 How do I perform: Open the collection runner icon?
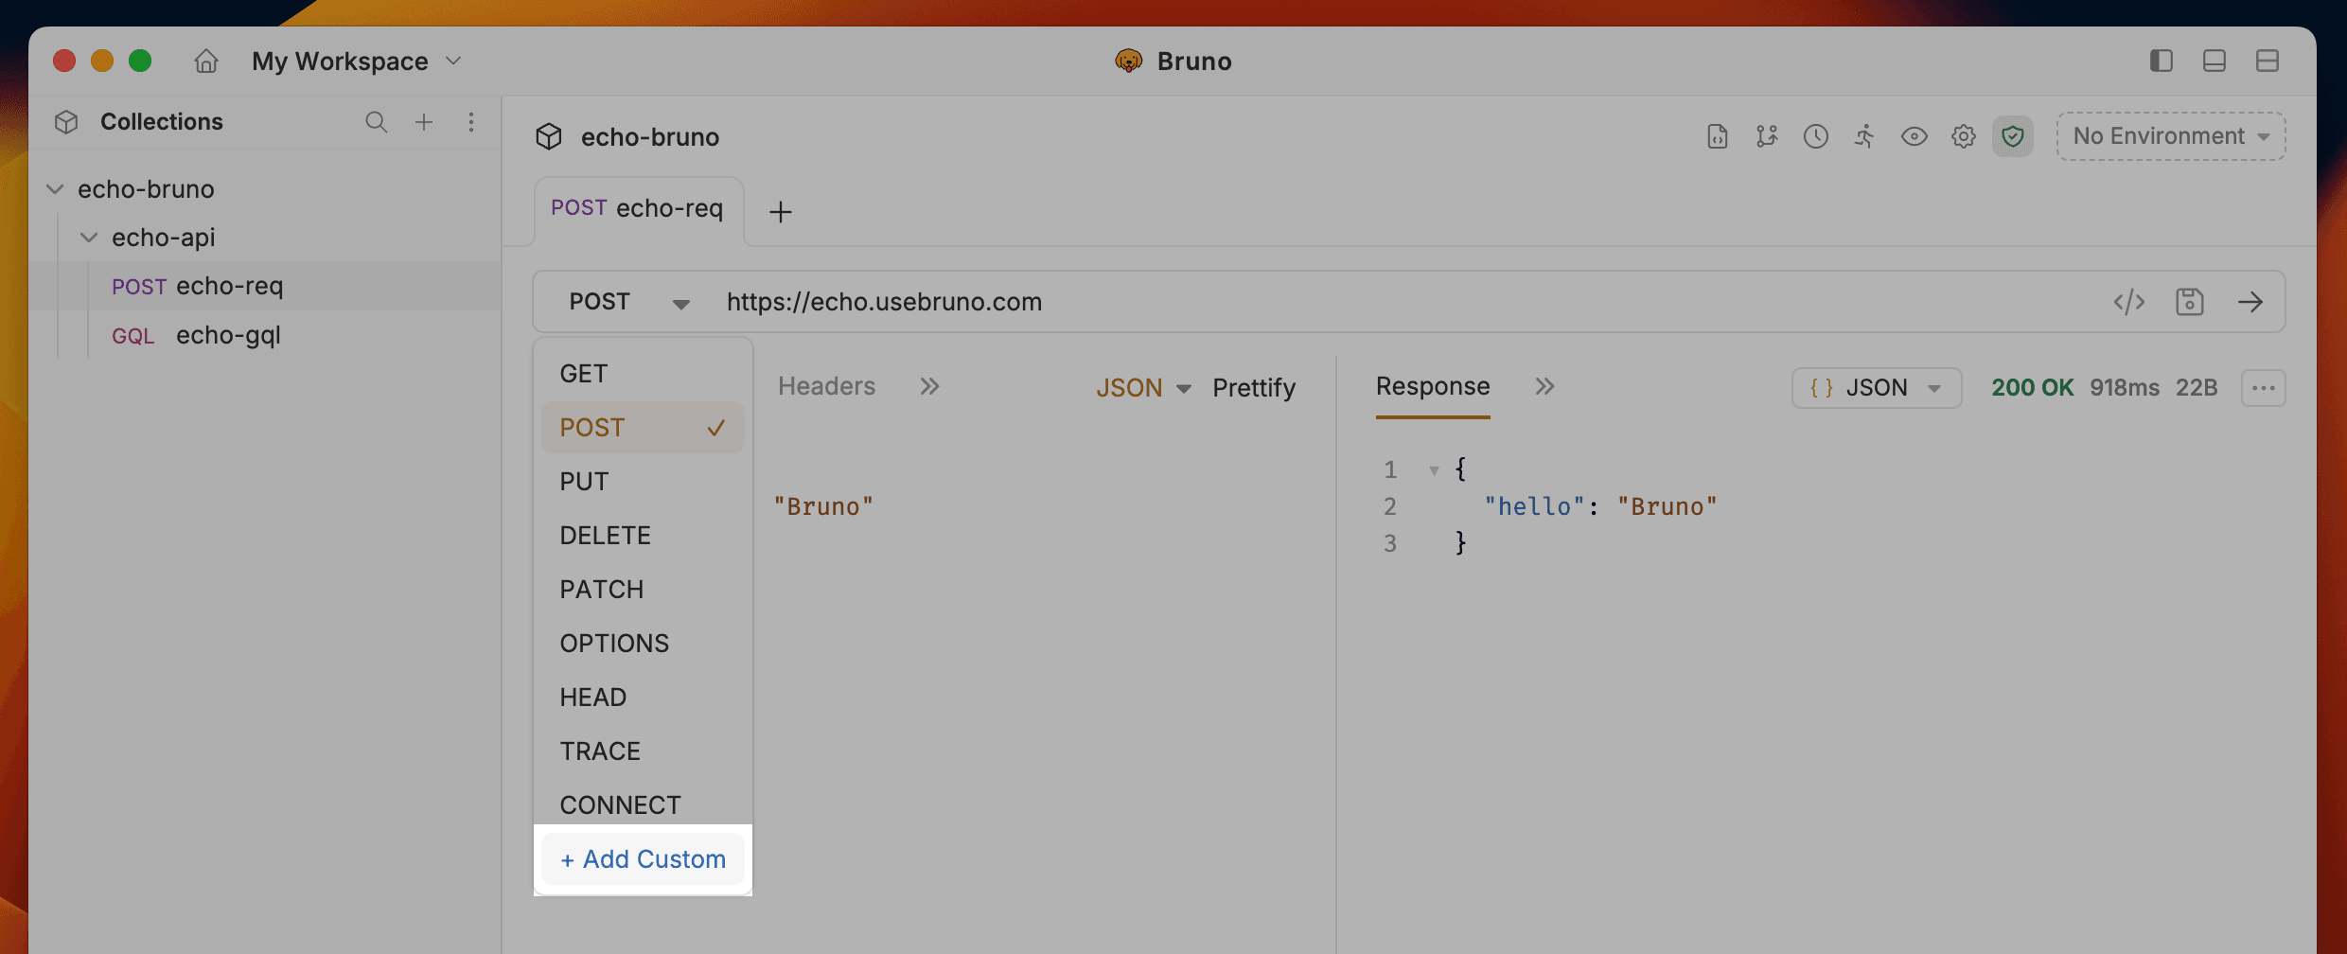tap(1864, 136)
